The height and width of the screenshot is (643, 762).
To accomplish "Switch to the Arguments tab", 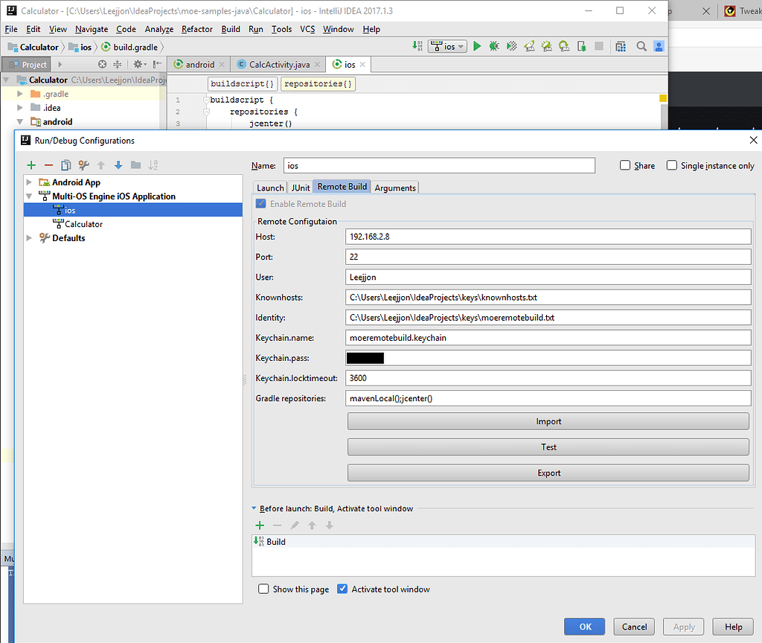I will point(395,188).
